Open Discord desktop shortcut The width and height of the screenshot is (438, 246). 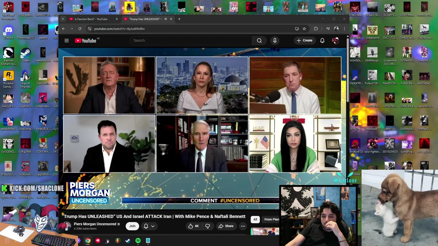9,32
